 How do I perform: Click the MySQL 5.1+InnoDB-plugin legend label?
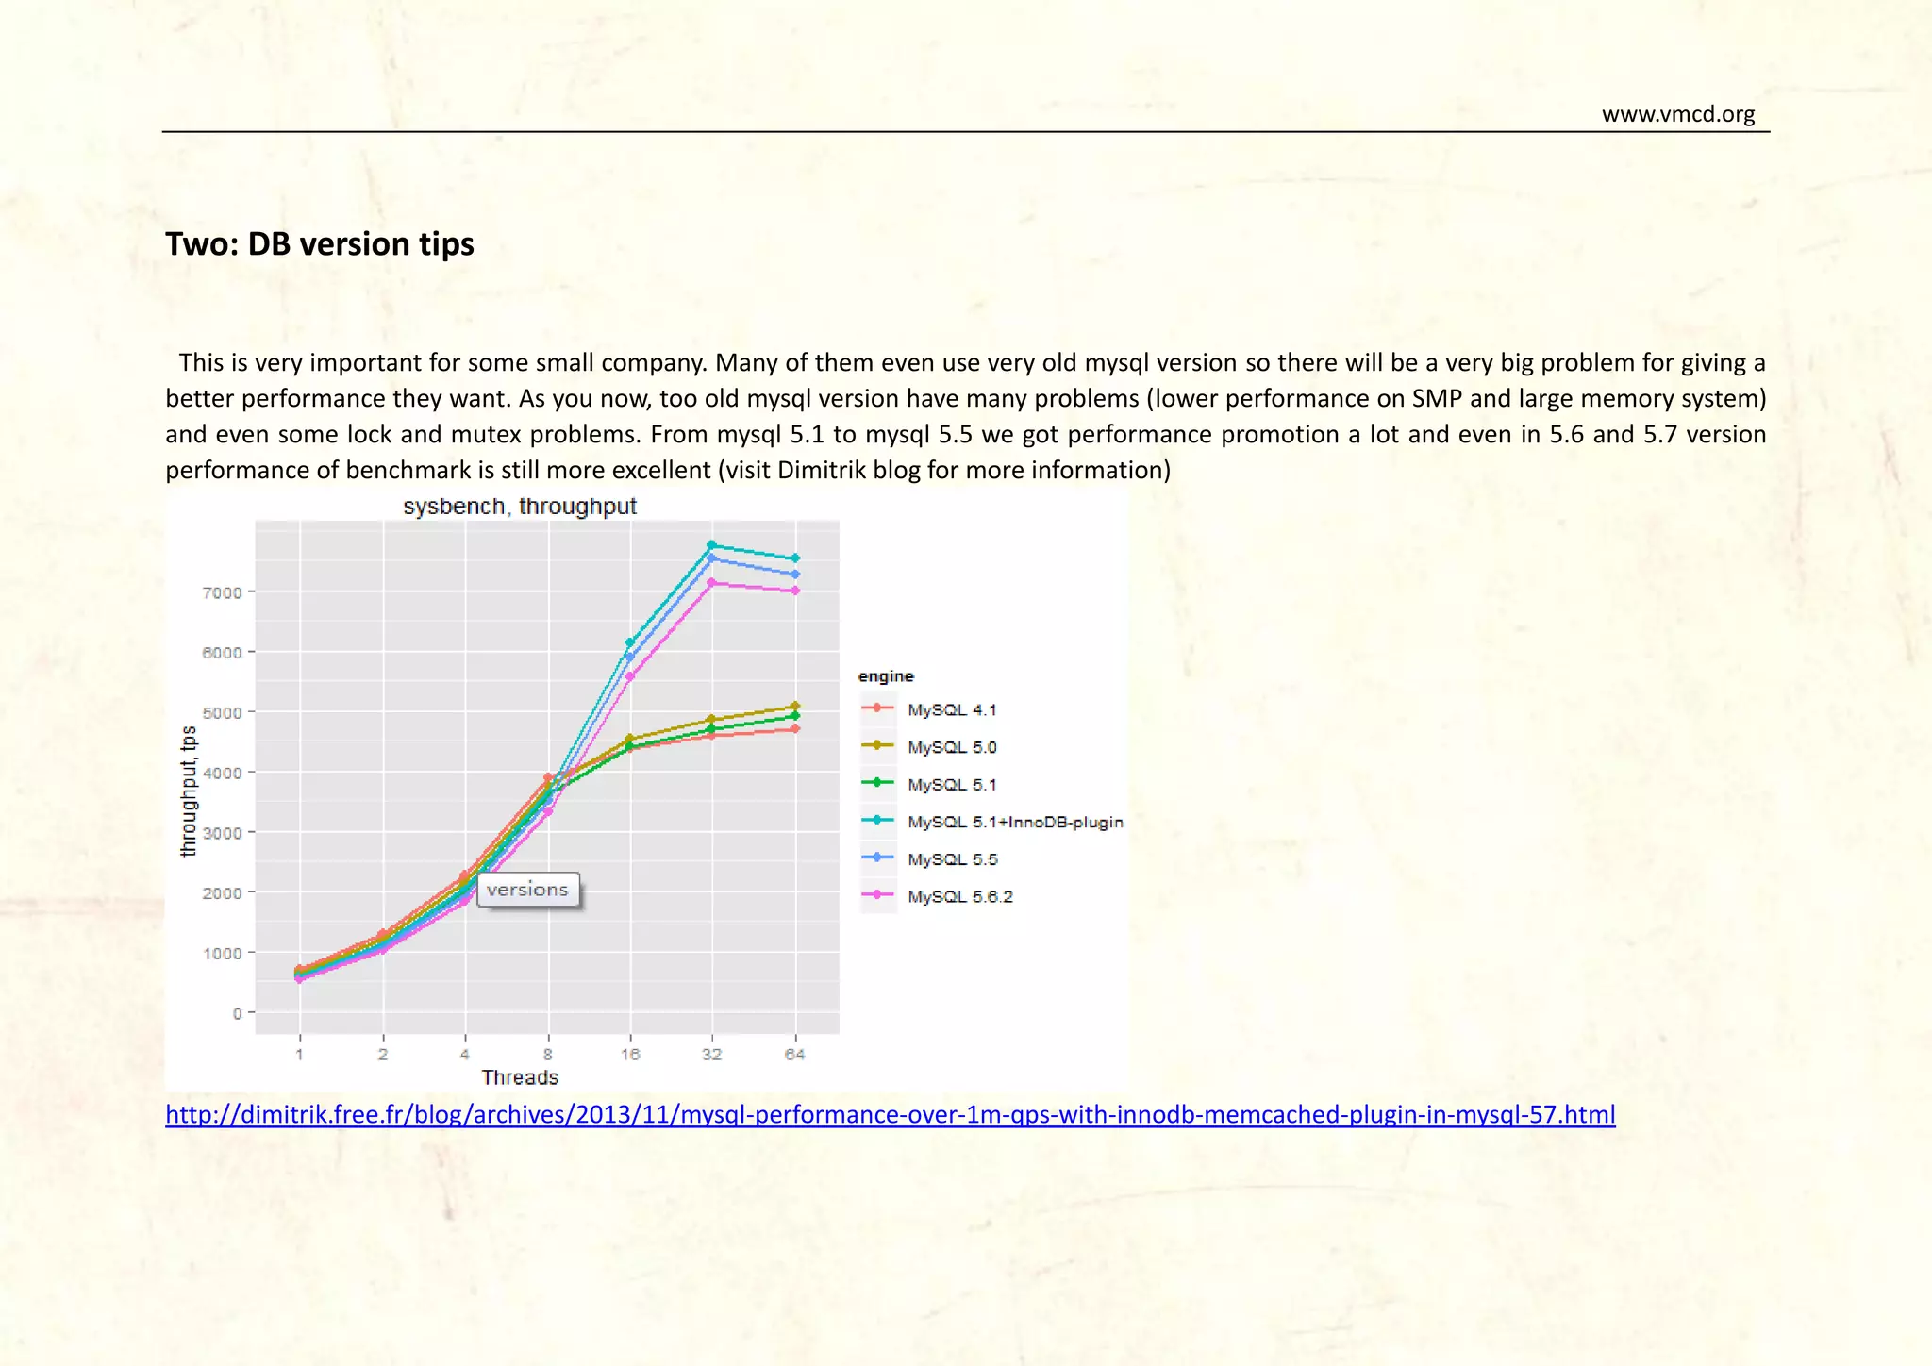click(x=1015, y=822)
